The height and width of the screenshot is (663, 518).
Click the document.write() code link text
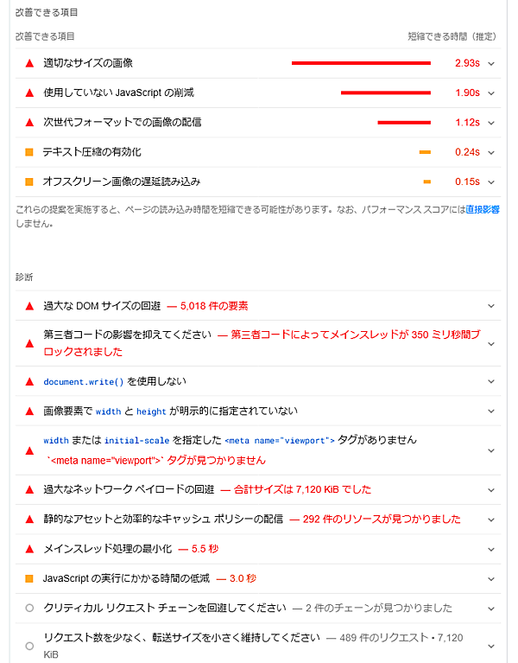96,381
